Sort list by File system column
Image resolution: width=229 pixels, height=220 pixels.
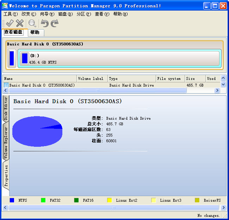pyautogui.click(x=170, y=79)
